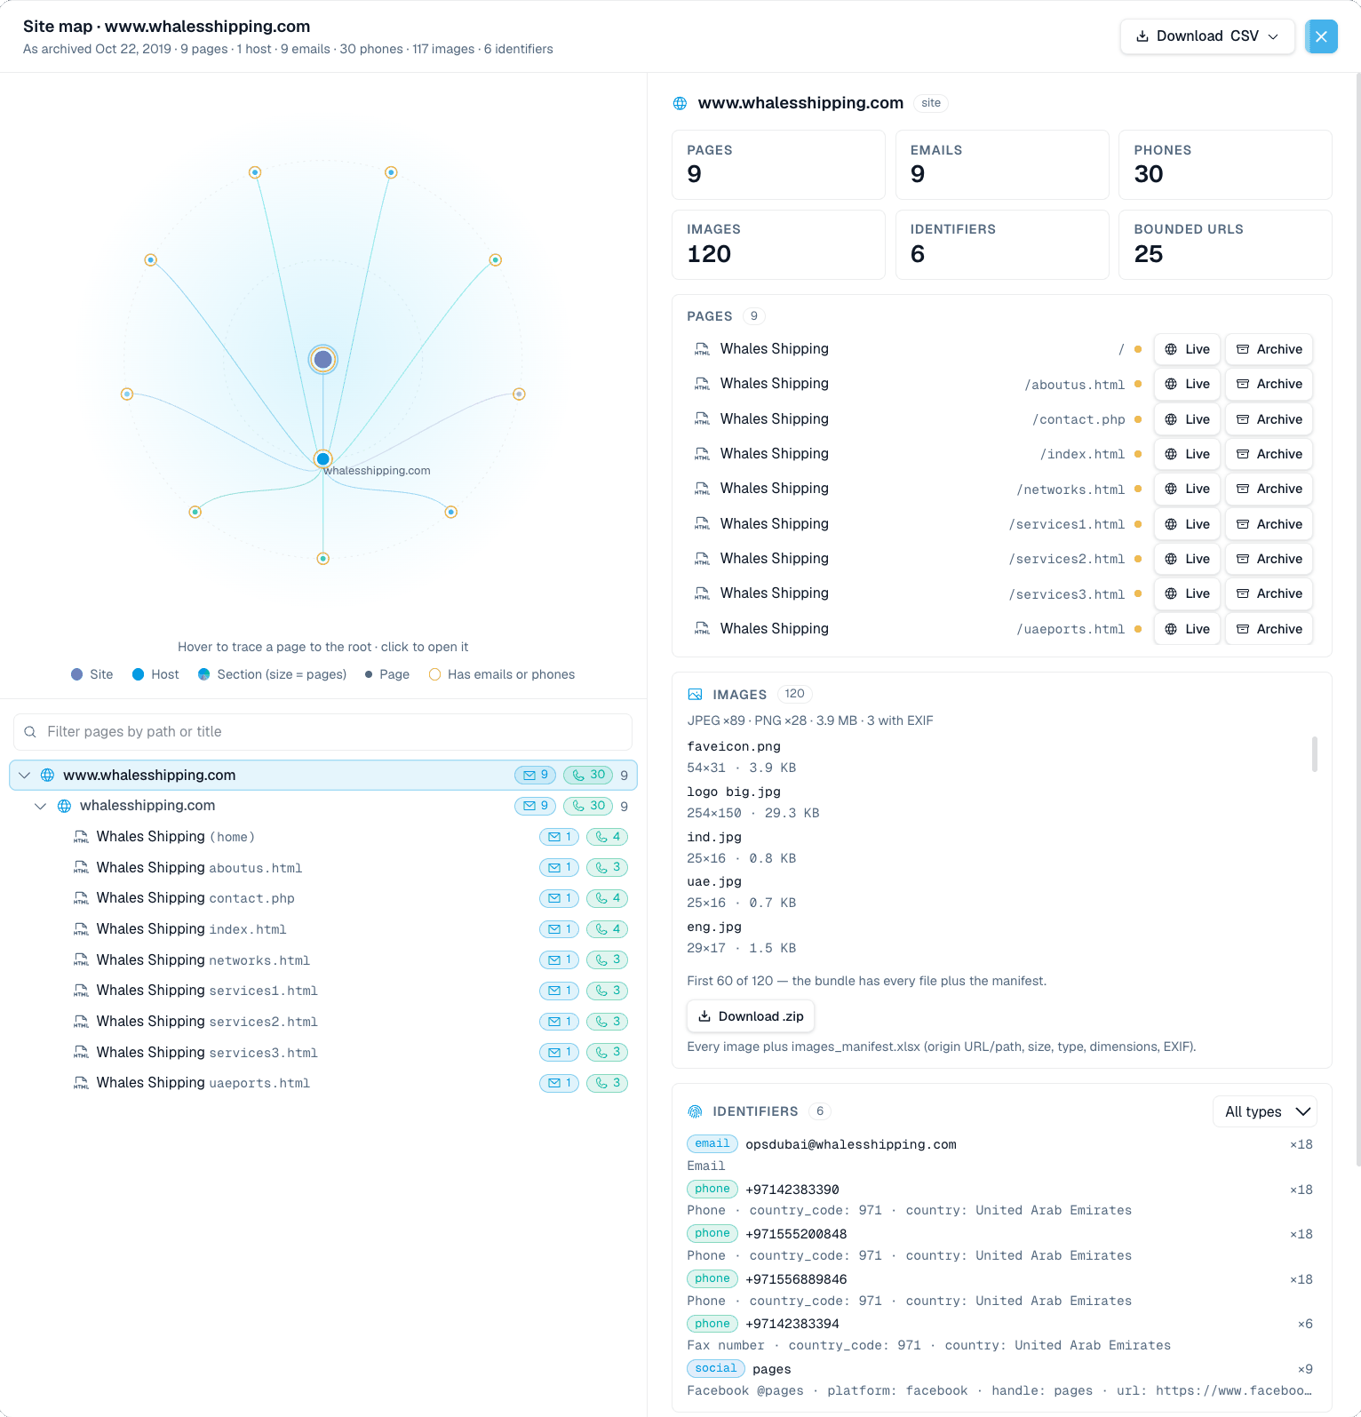This screenshot has height=1417, width=1361.
Task: Click HTML file icon of /services2.html page row
Action: (x=703, y=559)
